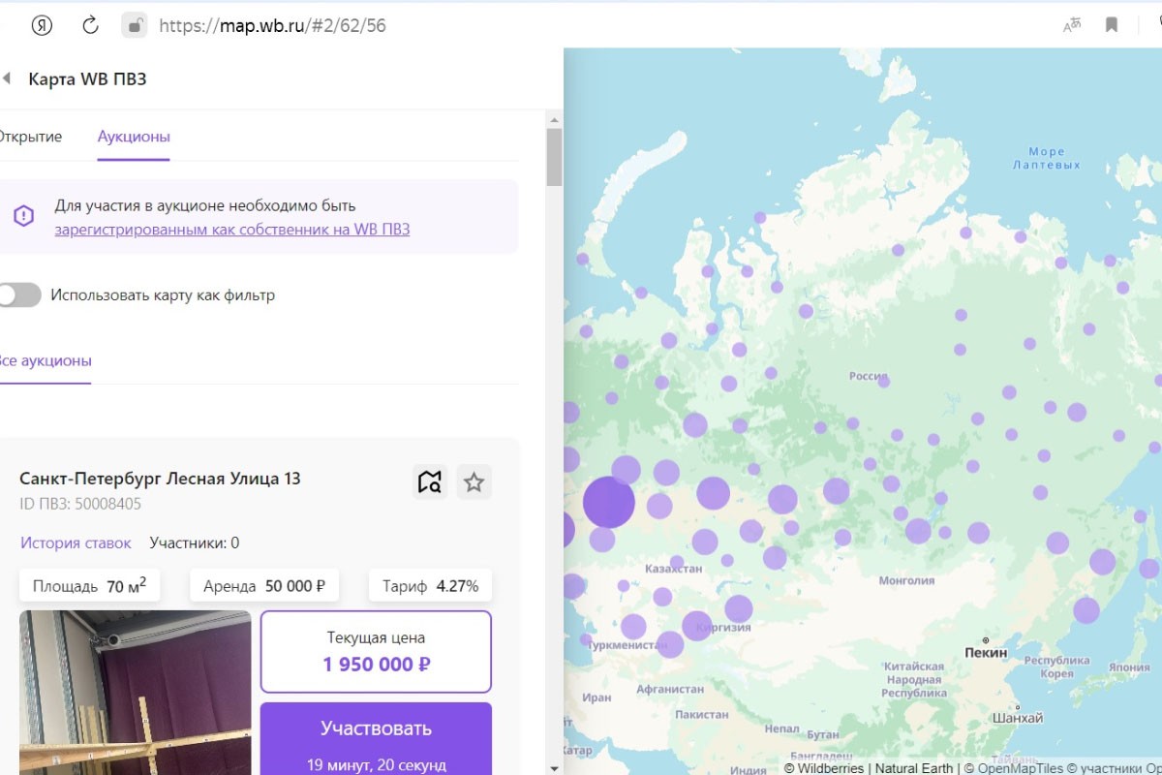Click the Япония label on the map
This screenshot has height=775, width=1162.
[x=1129, y=667]
